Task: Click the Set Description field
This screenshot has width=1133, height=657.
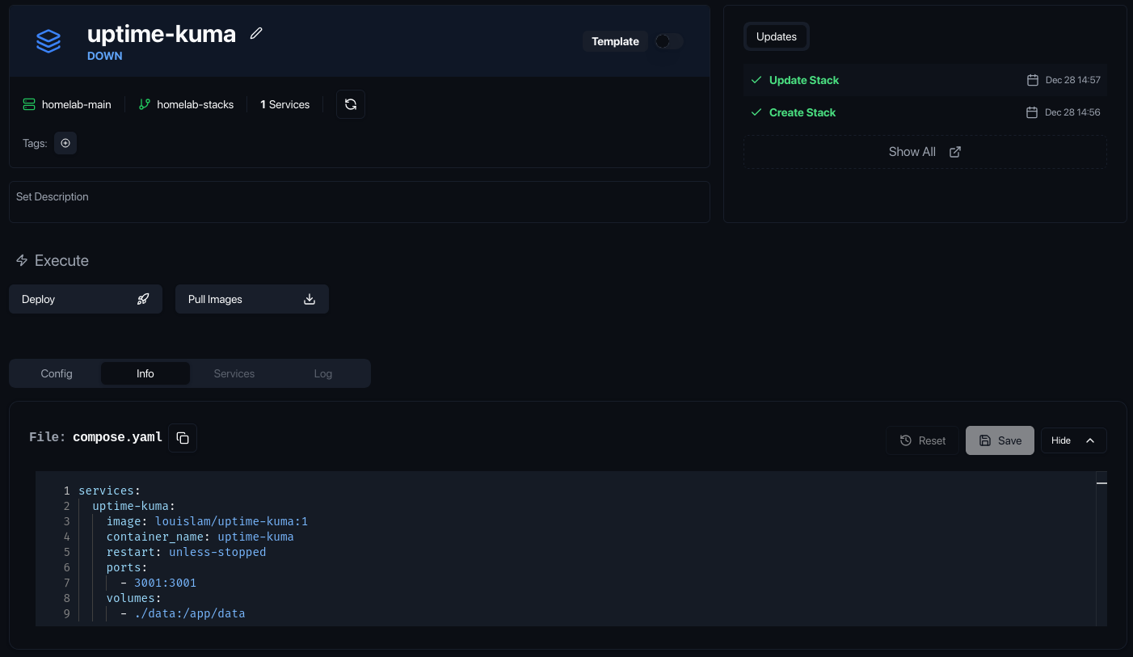Action: point(359,202)
